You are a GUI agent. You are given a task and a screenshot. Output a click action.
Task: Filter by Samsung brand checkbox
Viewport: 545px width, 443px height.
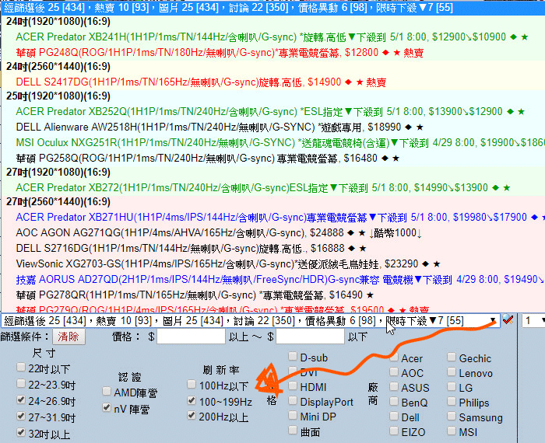[x=452, y=416]
